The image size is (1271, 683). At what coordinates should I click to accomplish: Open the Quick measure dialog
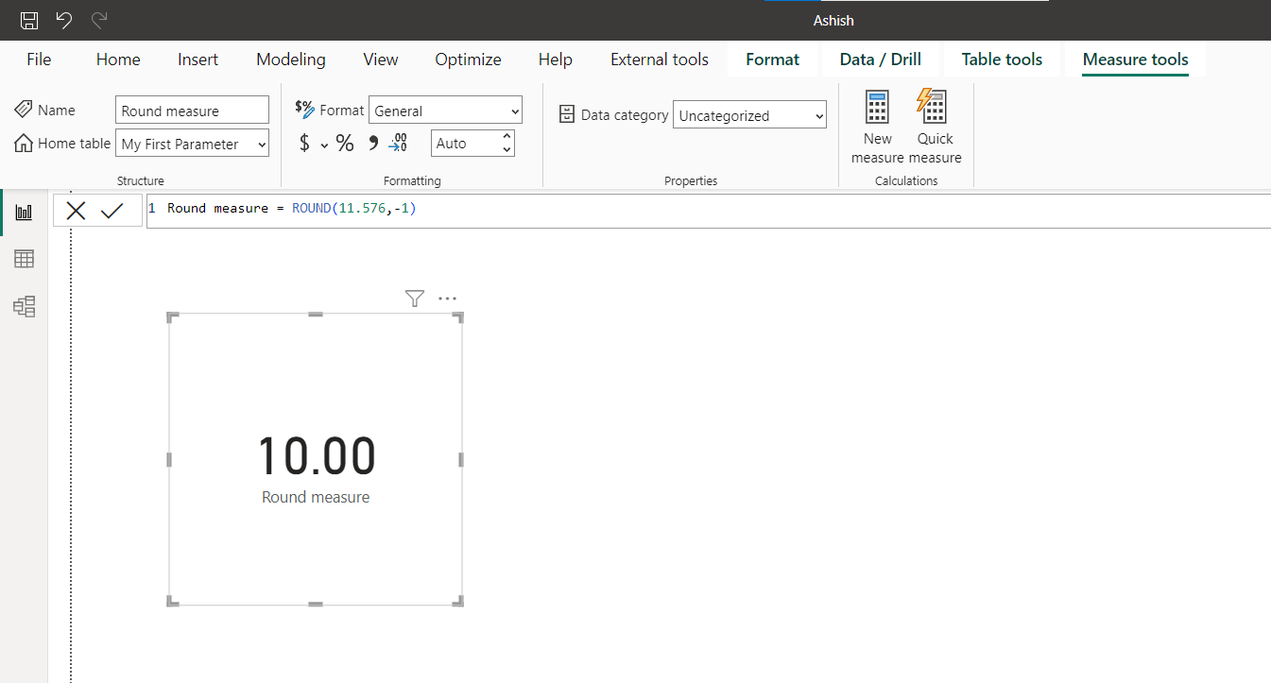[x=934, y=126]
